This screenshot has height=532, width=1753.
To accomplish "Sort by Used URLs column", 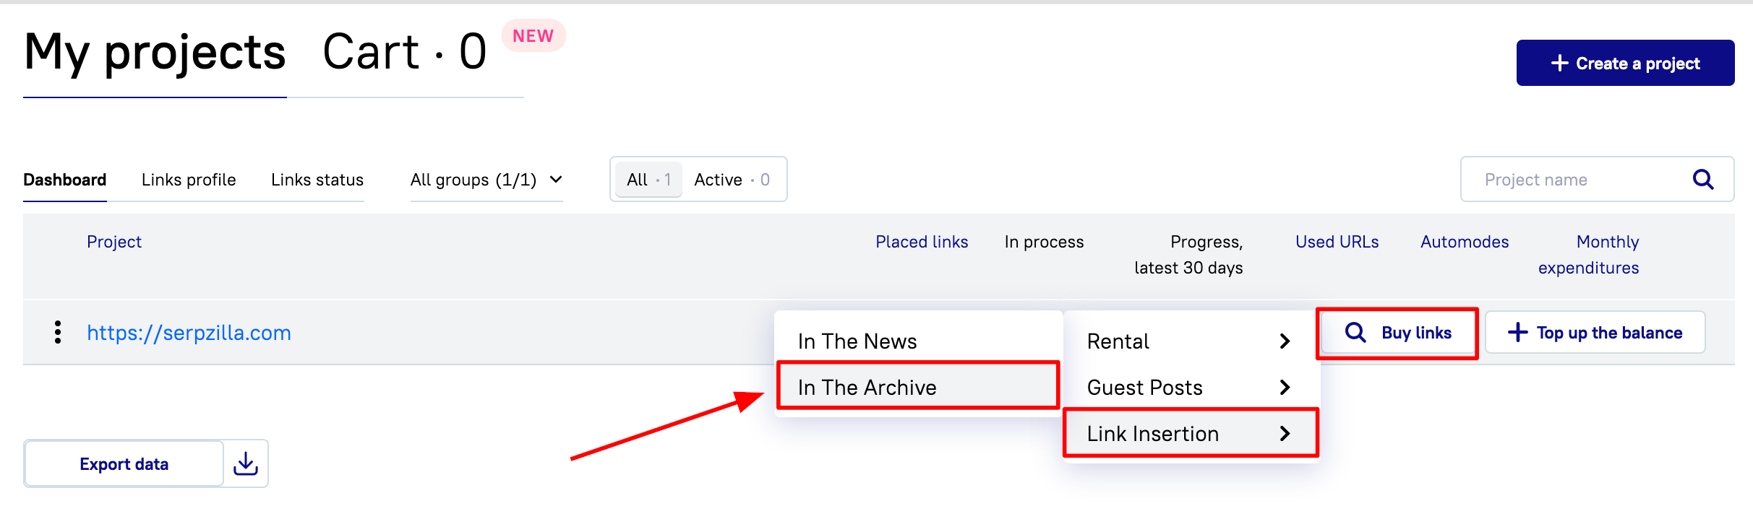I will [1337, 242].
